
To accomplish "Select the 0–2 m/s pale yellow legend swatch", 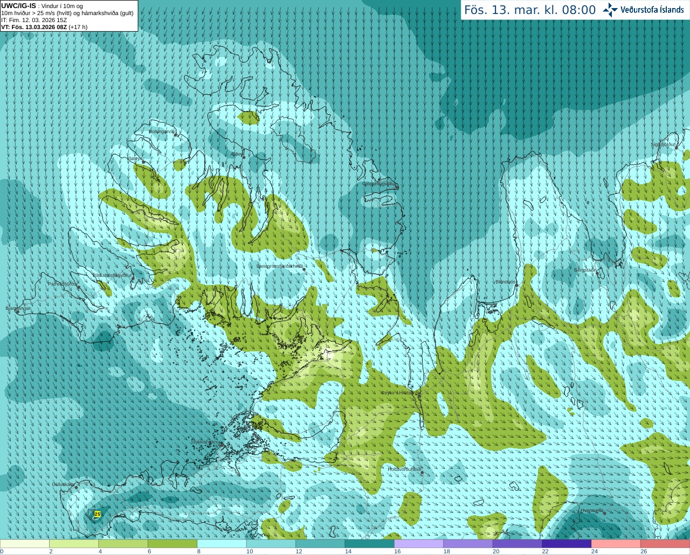I will click(25, 544).
